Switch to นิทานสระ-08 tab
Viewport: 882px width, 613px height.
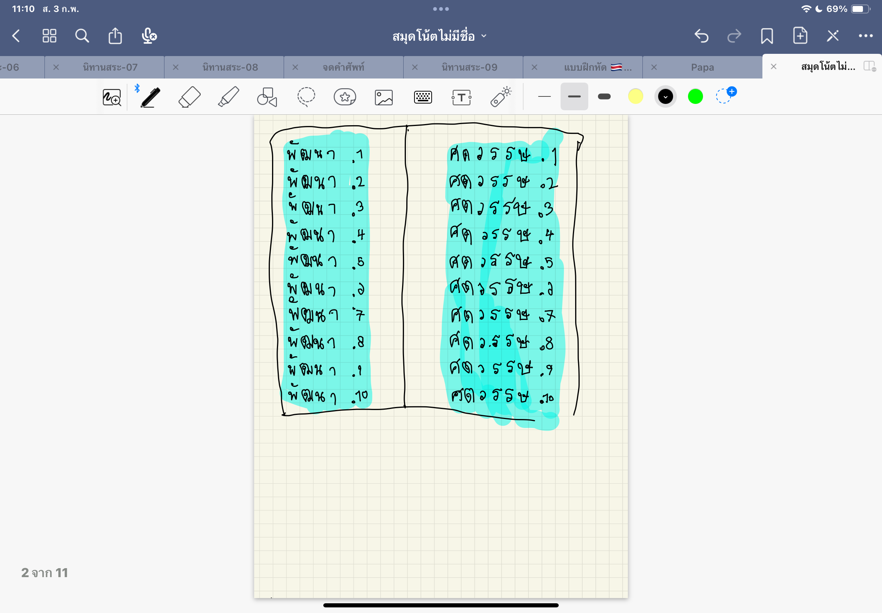click(x=230, y=67)
